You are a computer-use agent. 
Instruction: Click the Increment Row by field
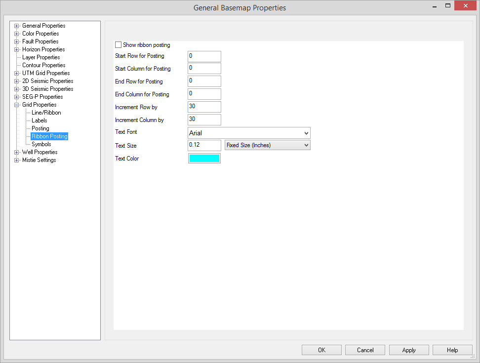click(204, 107)
